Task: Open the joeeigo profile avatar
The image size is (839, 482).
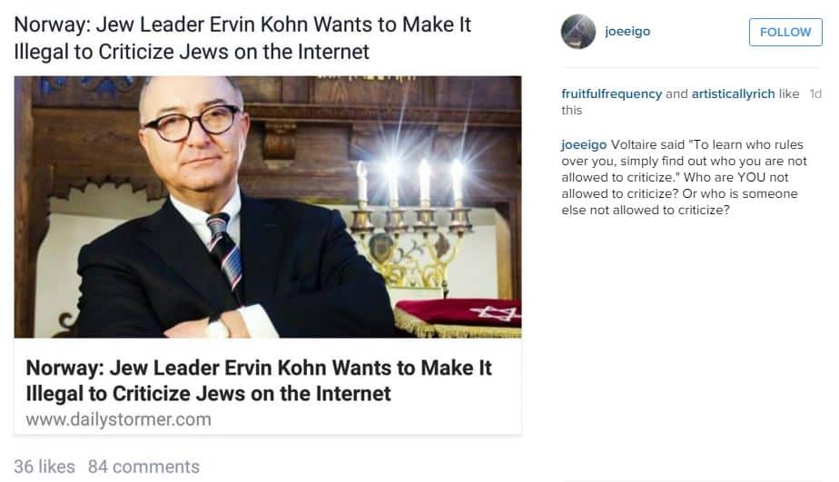Action: click(x=577, y=32)
